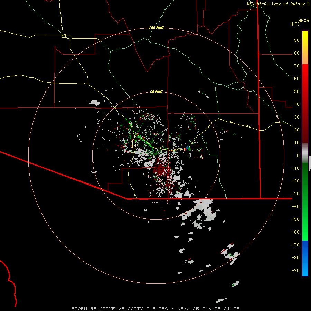The width and height of the screenshot is (311, 311).
Task: Click the 90 value on velocity scale
Action: pyautogui.click(x=297, y=40)
